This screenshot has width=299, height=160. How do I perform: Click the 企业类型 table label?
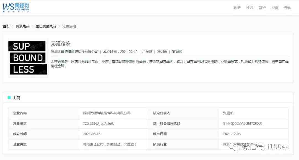(x=20, y=144)
